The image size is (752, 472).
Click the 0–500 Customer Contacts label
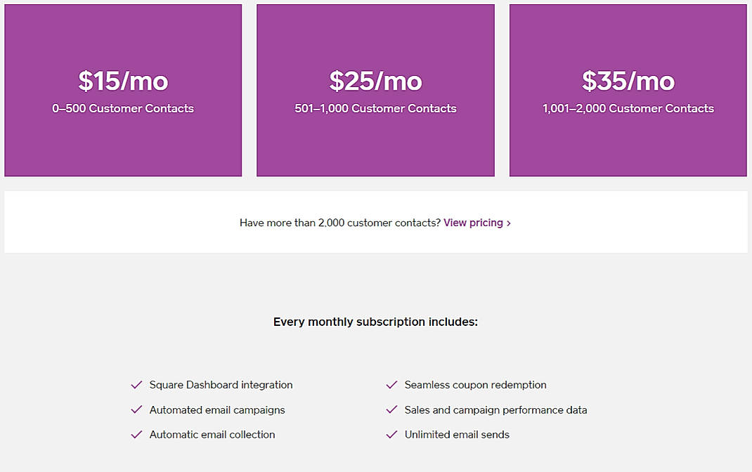click(123, 108)
